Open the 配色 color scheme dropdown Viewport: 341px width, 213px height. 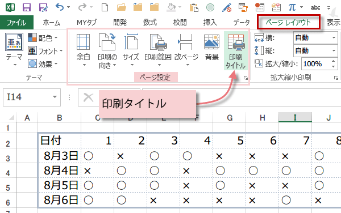tap(43, 38)
